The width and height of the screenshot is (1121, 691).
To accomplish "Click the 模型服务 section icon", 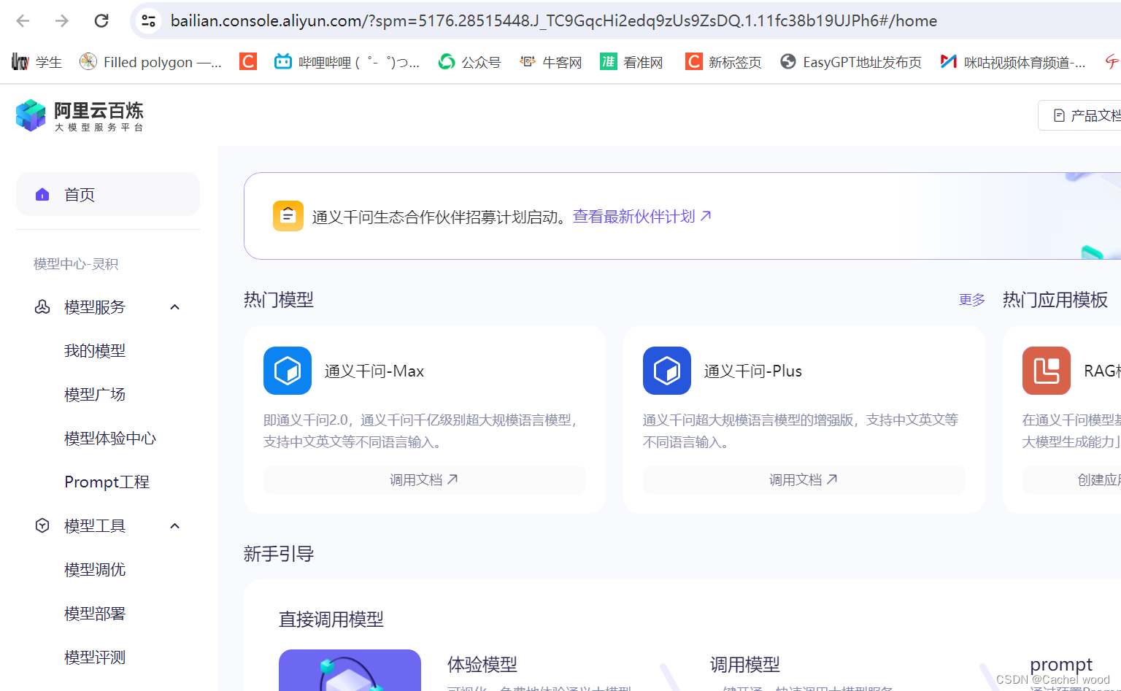I will pos(42,307).
